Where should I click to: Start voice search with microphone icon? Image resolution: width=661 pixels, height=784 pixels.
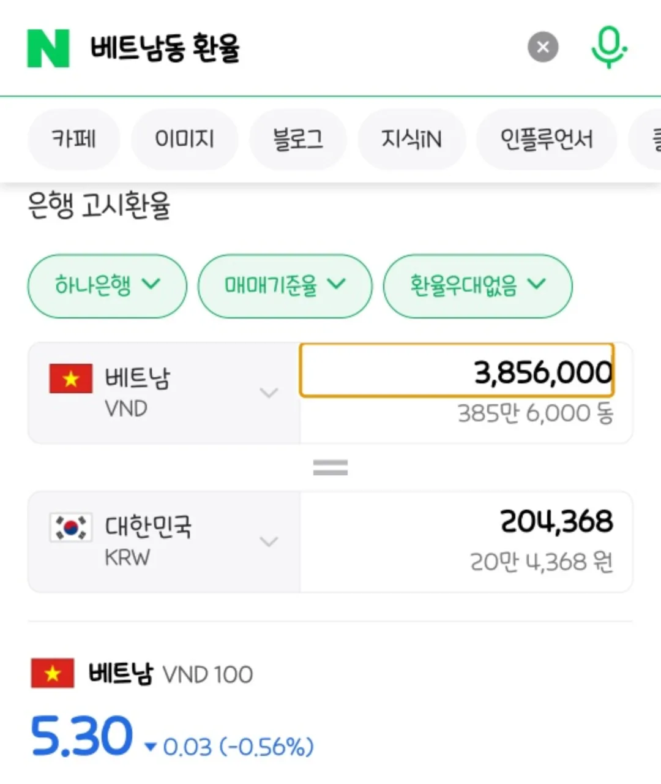point(608,47)
